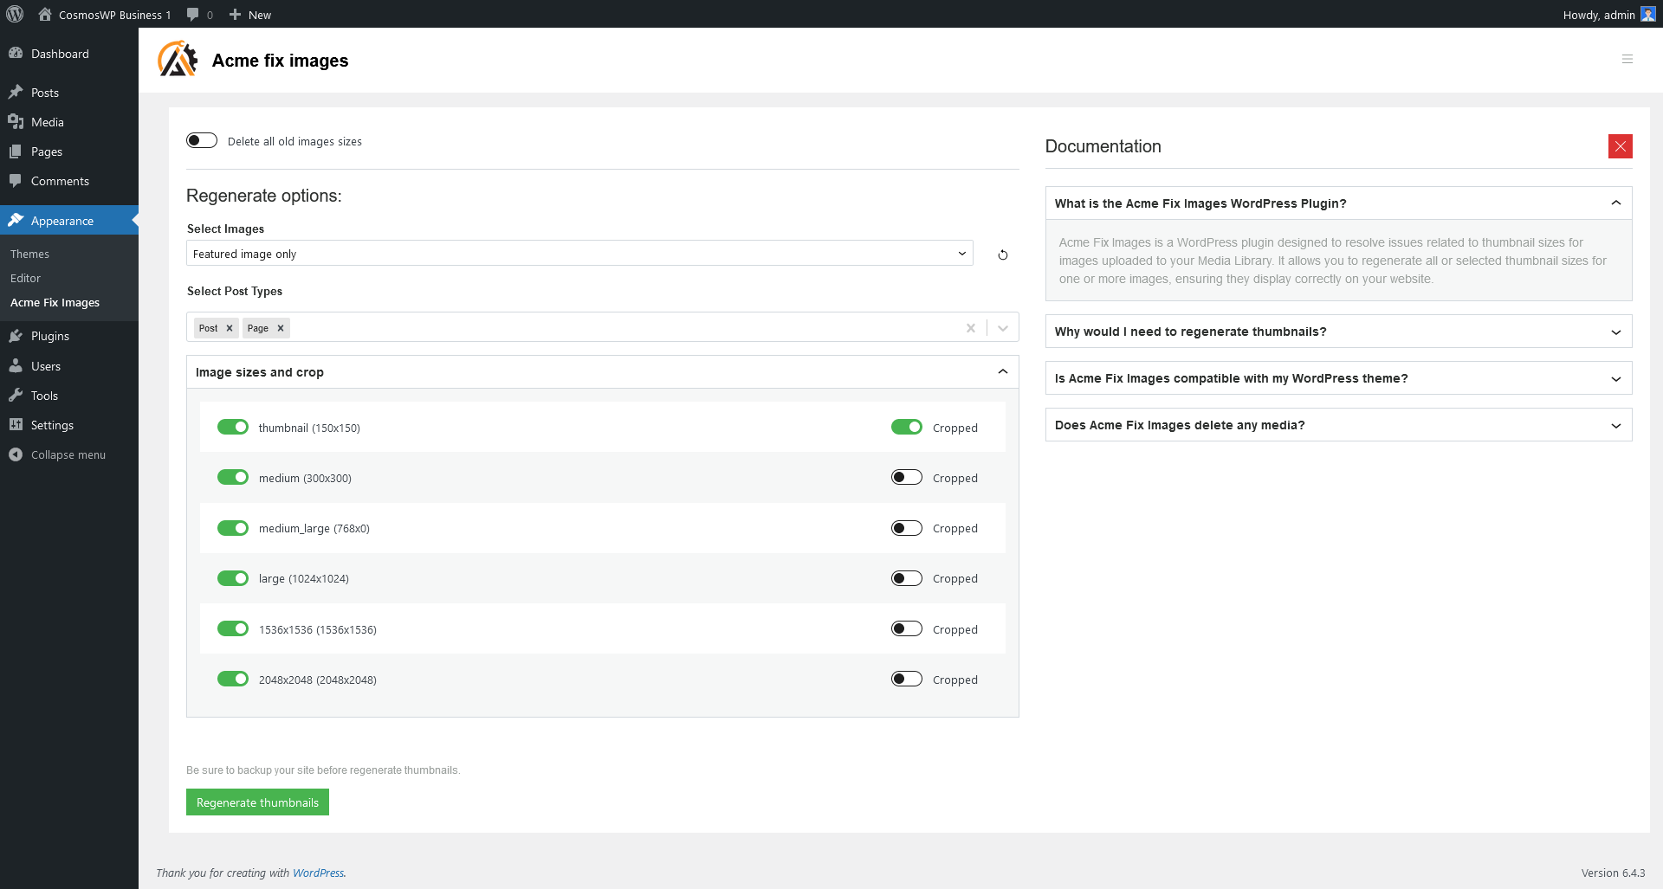Click the Users icon in the sidebar
The width and height of the screenshot is (1663, 889).
(x=16, y=365)
